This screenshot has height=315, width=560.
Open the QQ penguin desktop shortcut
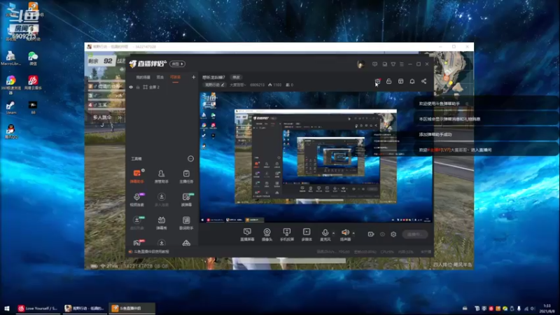(10, 132)
